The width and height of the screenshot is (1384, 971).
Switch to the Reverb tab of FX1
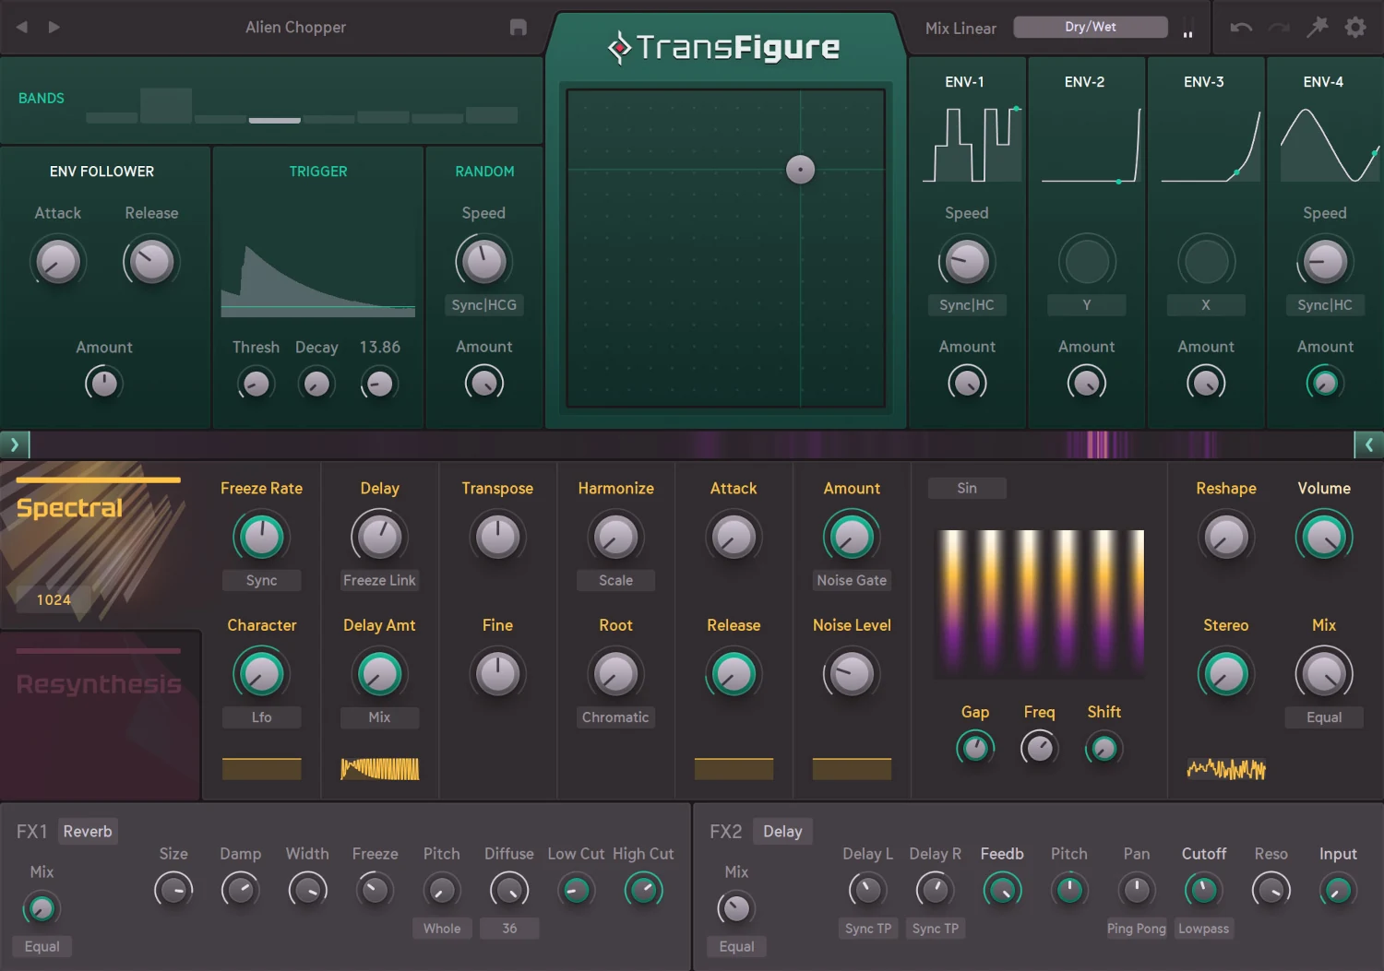point(88,831)
